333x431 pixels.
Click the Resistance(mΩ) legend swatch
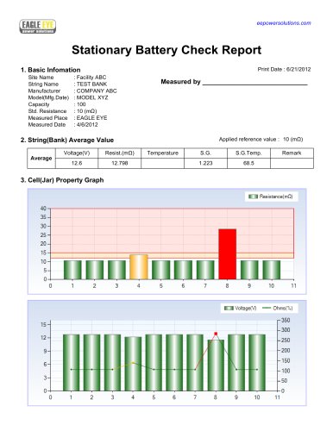(253, 197)
